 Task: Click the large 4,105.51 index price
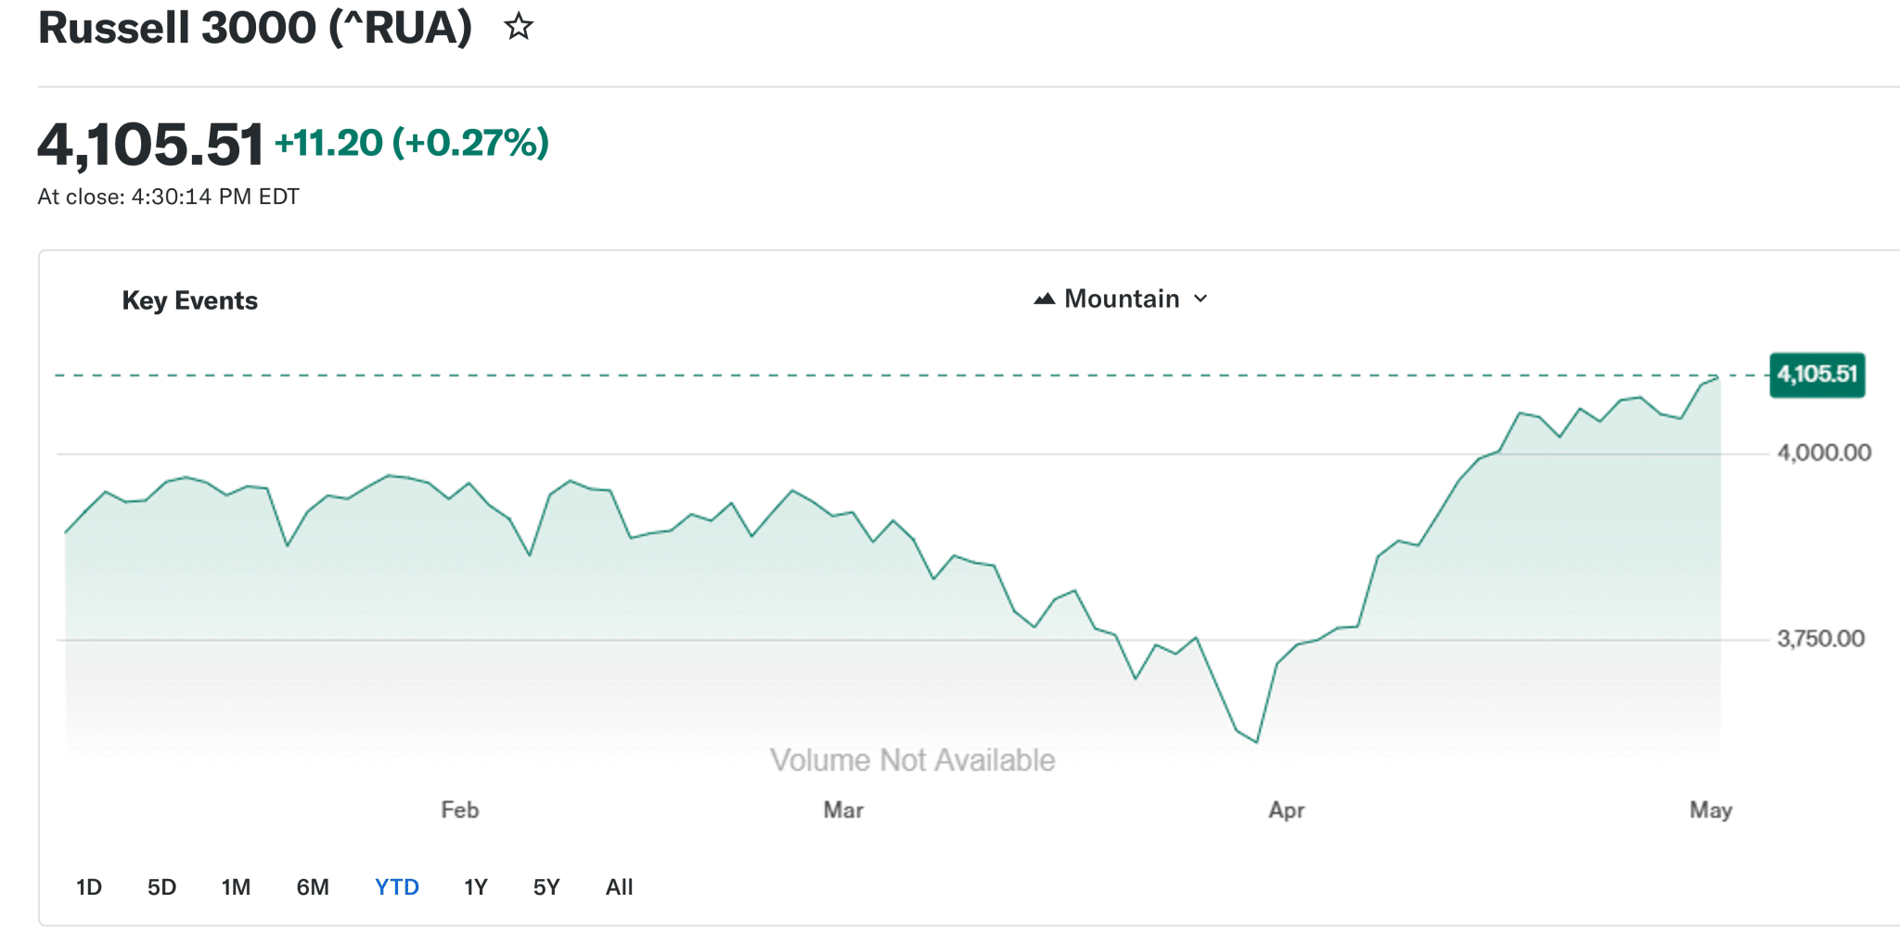click(151, 145)
